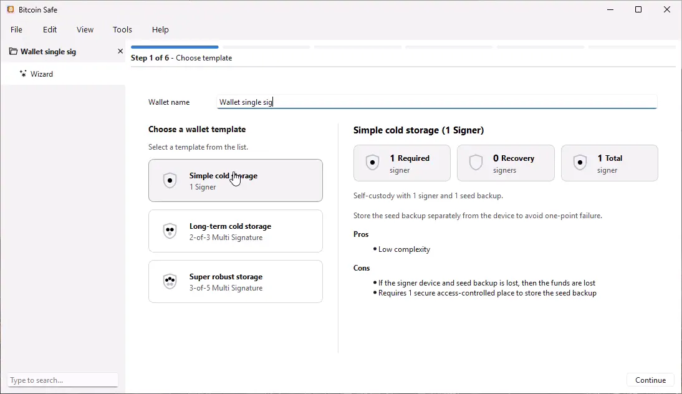Screen dimensions: 682x394
Task: Click the secure access-controlled place bullet text
Action: point(487,293)
